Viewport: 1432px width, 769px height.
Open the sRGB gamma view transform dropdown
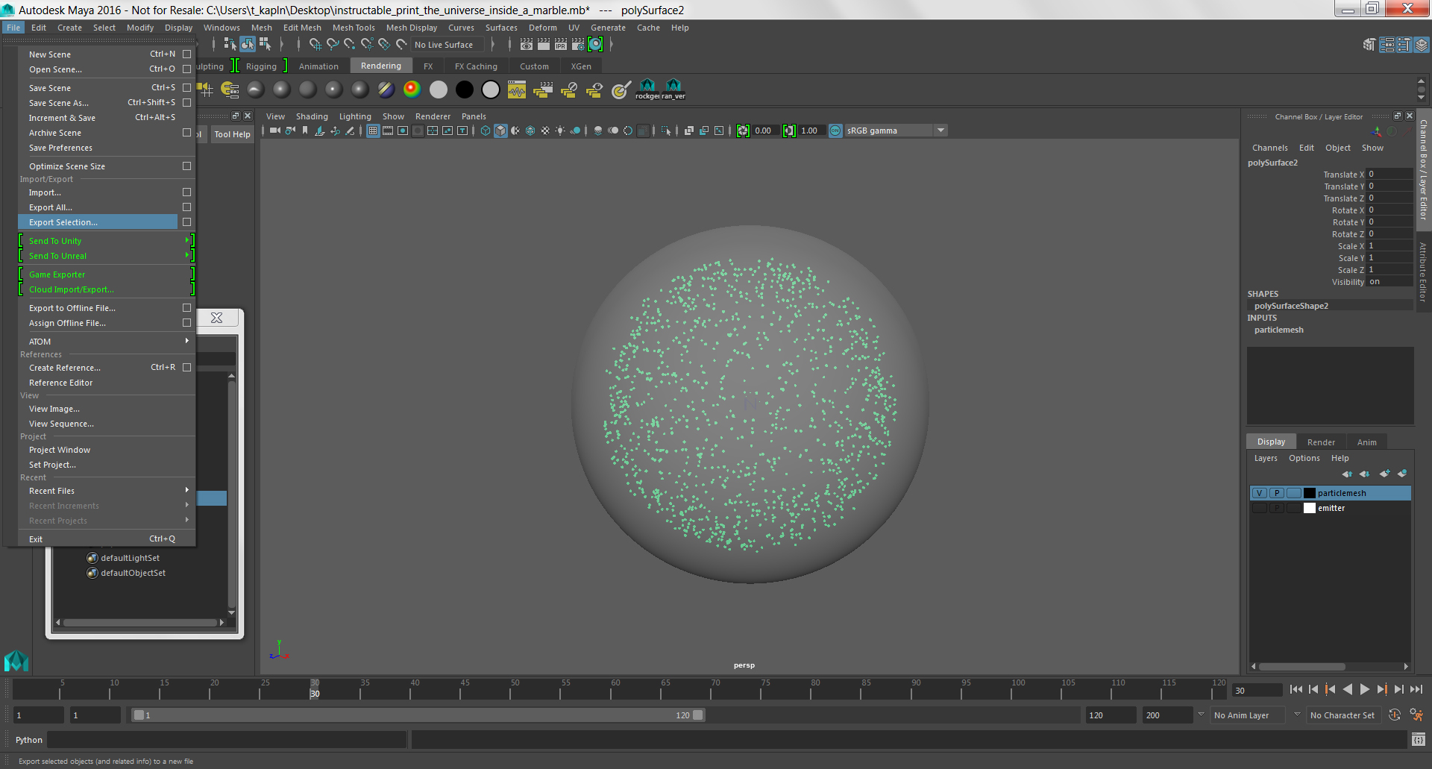(941, 131)
